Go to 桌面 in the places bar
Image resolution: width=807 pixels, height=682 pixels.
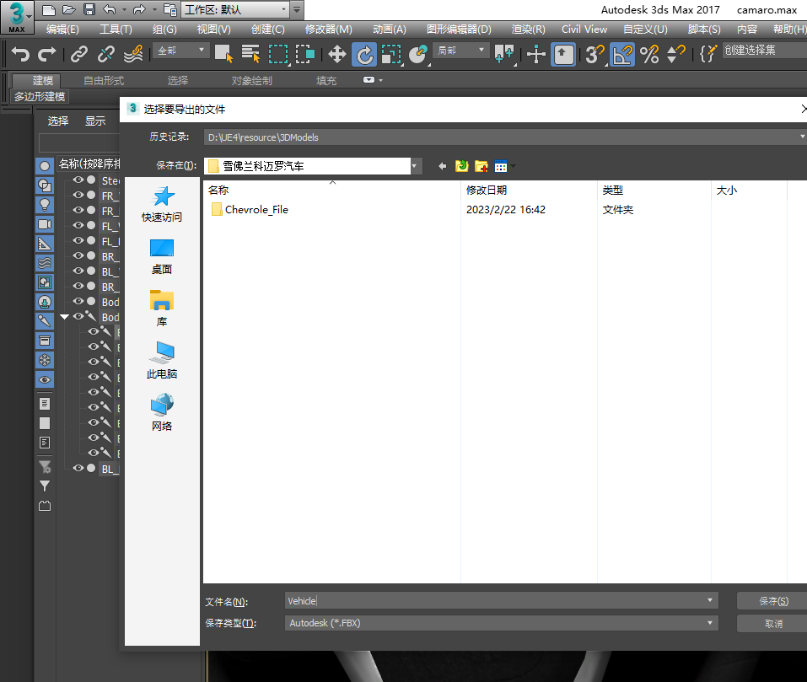[162, 256]
